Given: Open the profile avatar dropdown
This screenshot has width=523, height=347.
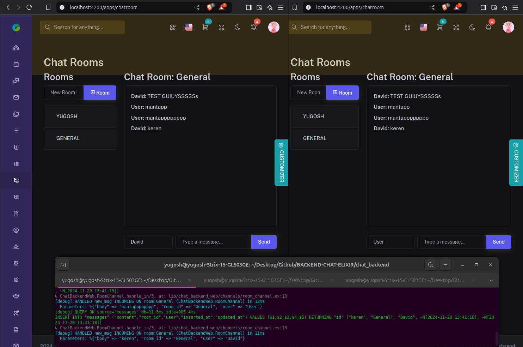Looking at the screenshot, I should tap(274, 27).
